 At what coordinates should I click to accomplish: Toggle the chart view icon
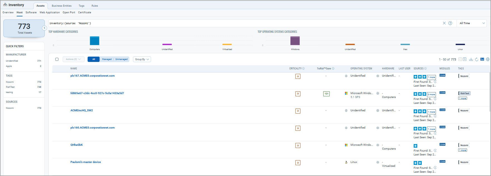[482, 59]
